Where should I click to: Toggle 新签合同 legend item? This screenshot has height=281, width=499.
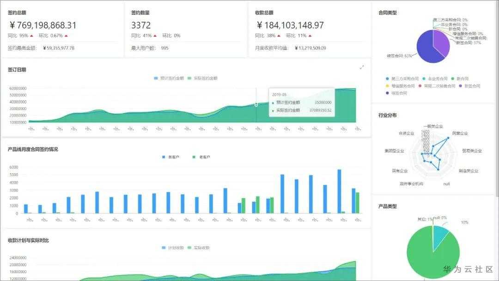[x=470, y=86]
